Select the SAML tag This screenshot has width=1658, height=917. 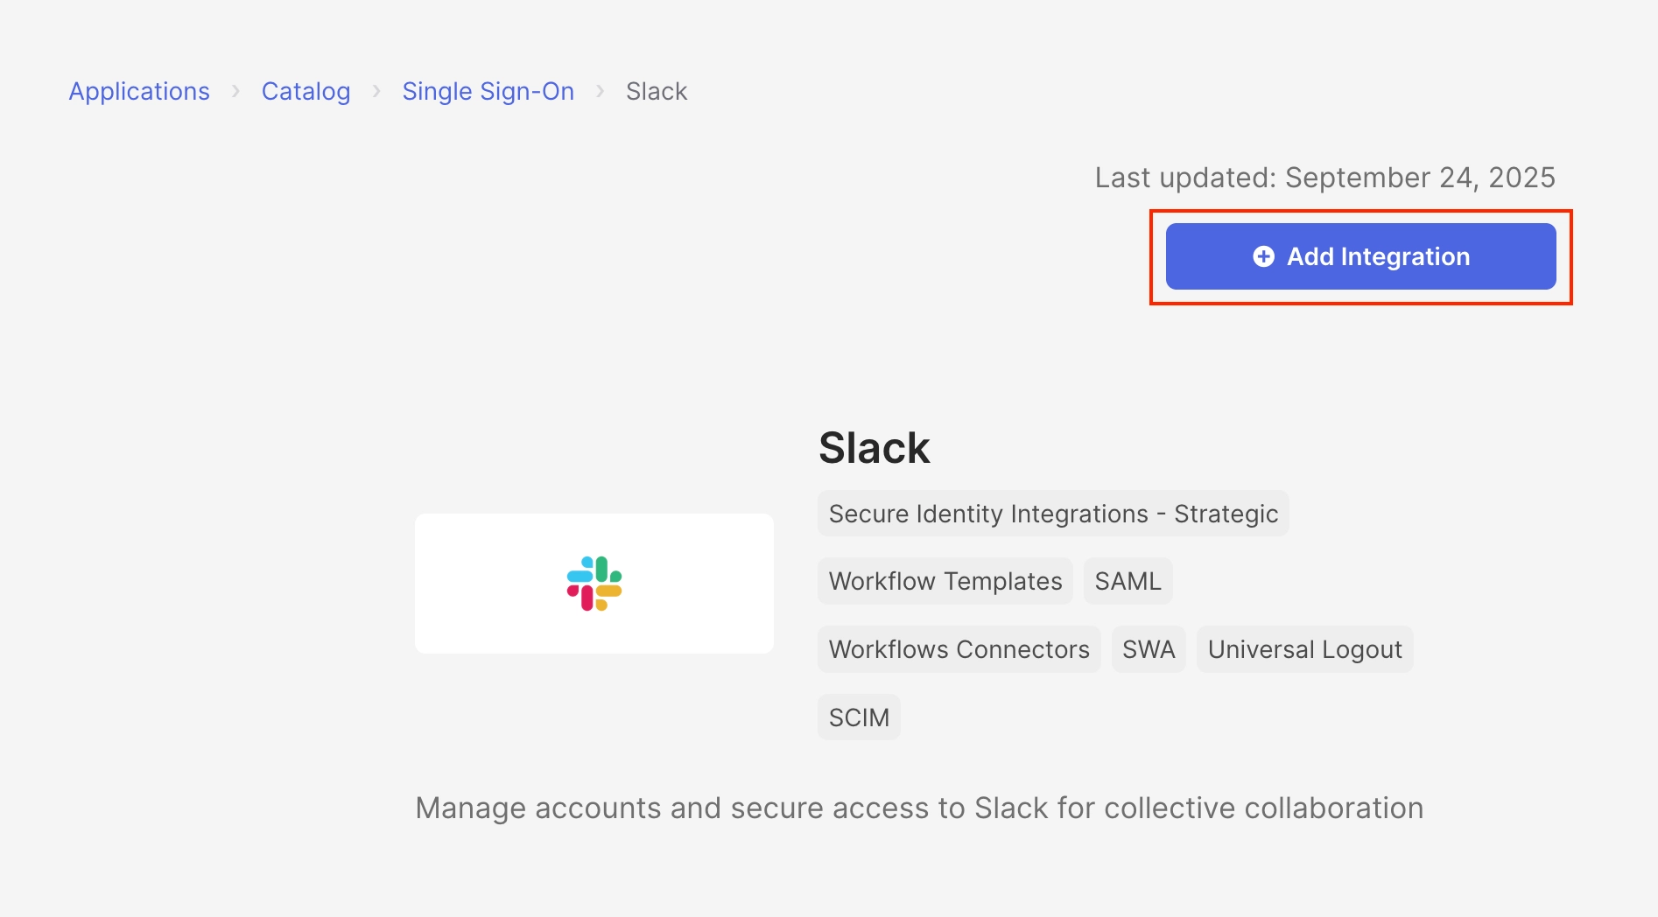(1128, 581)
